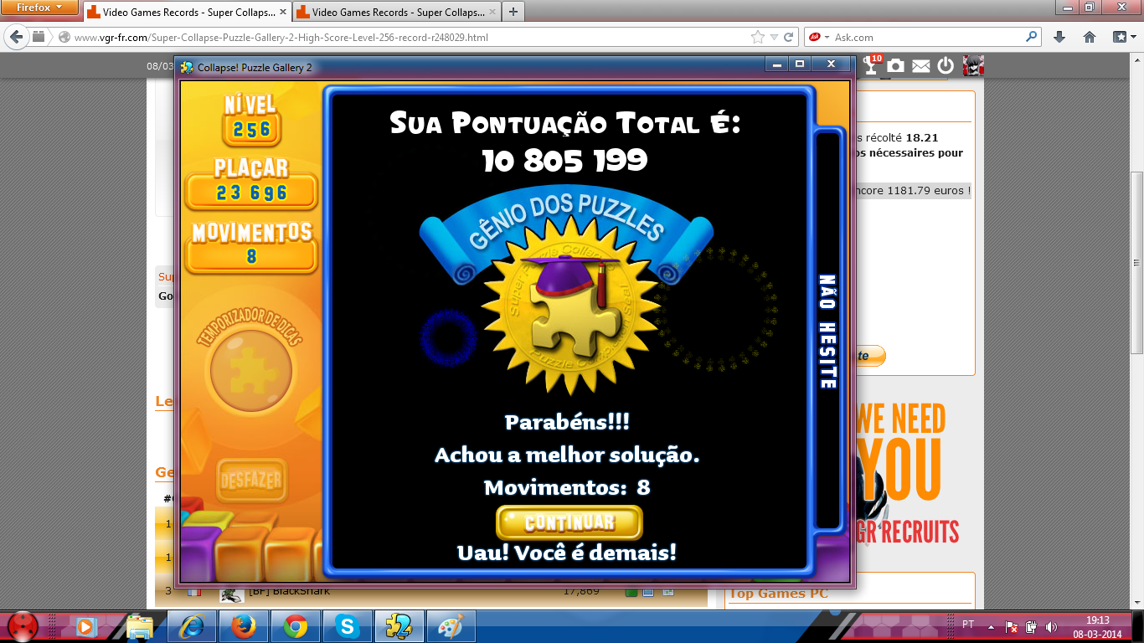Go to Firefox home page icon
Viewport: 1144px width, 643px height.
[x=1090, y=38]
